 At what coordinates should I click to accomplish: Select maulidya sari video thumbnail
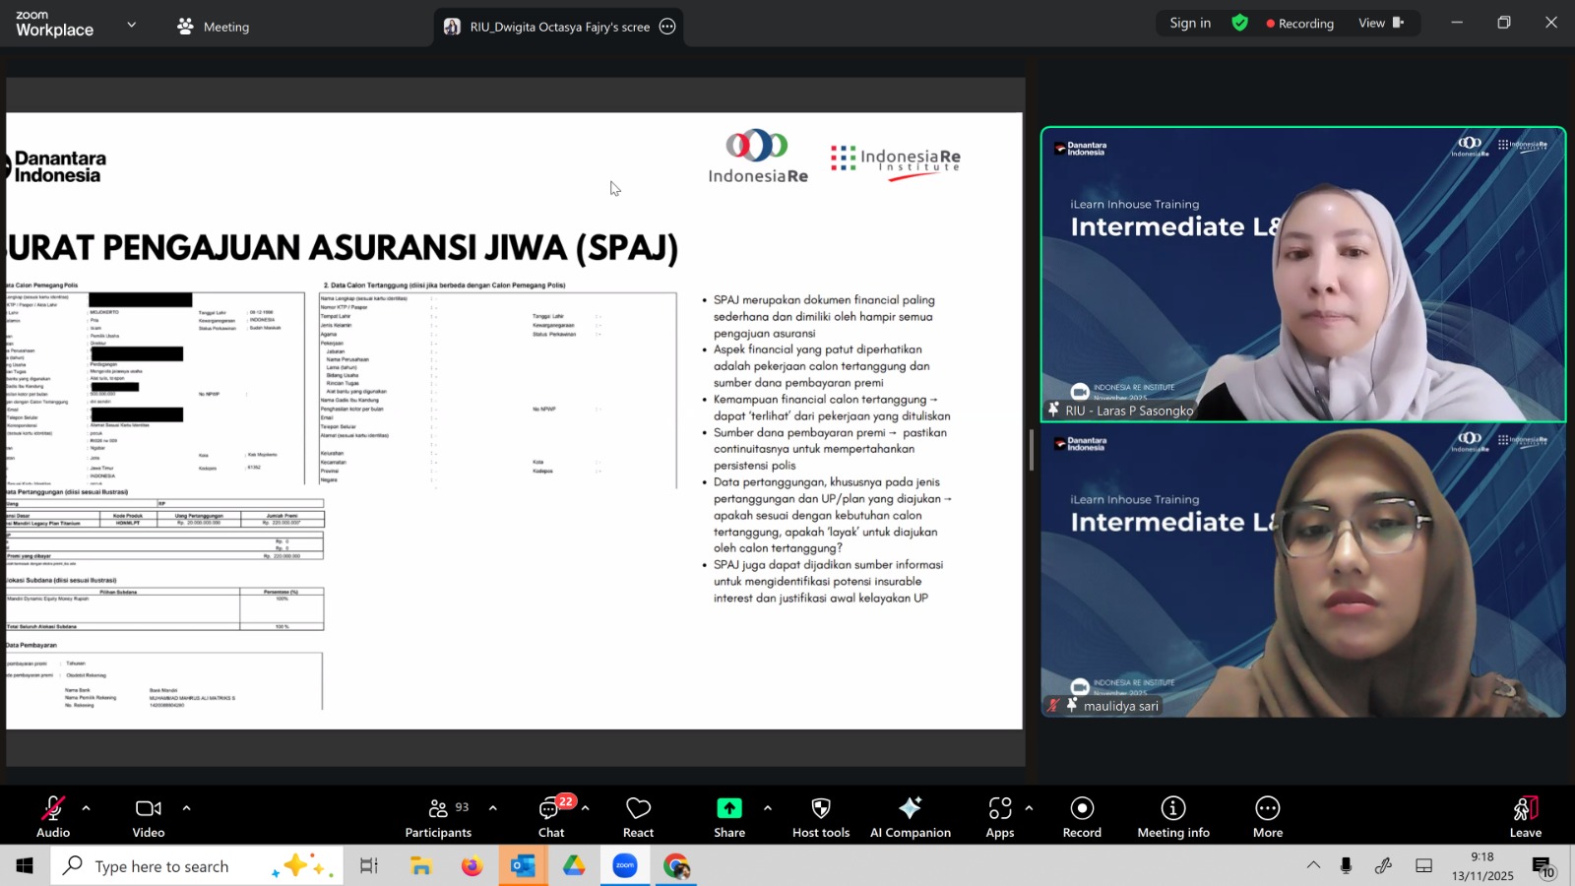[x=1303, y=571]
